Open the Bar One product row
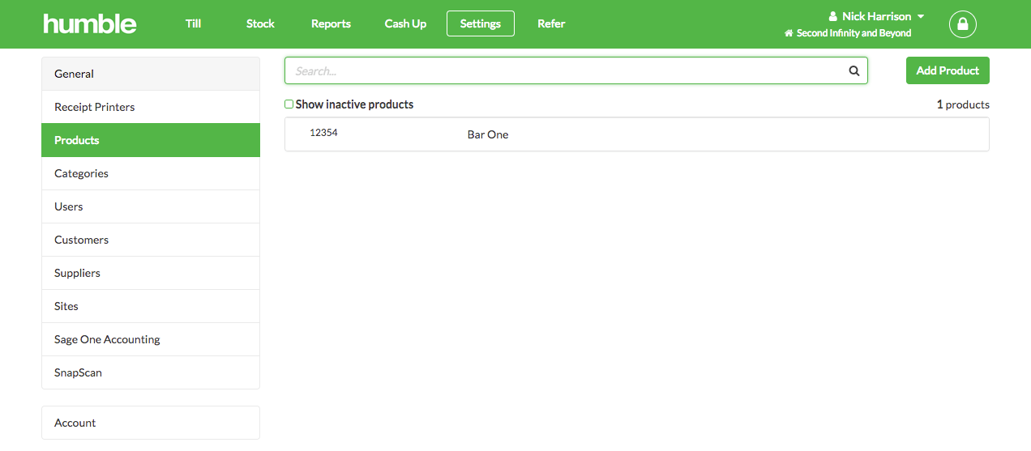The height and width of the screenshot is (451, 1031). coord(637,134)
